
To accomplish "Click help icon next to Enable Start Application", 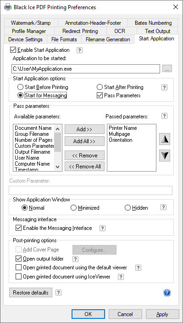I will pos(79,50).
